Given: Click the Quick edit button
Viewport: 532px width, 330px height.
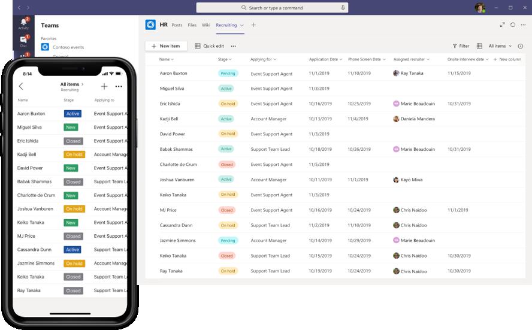Looking at the screenshot, I should point(209,46).
